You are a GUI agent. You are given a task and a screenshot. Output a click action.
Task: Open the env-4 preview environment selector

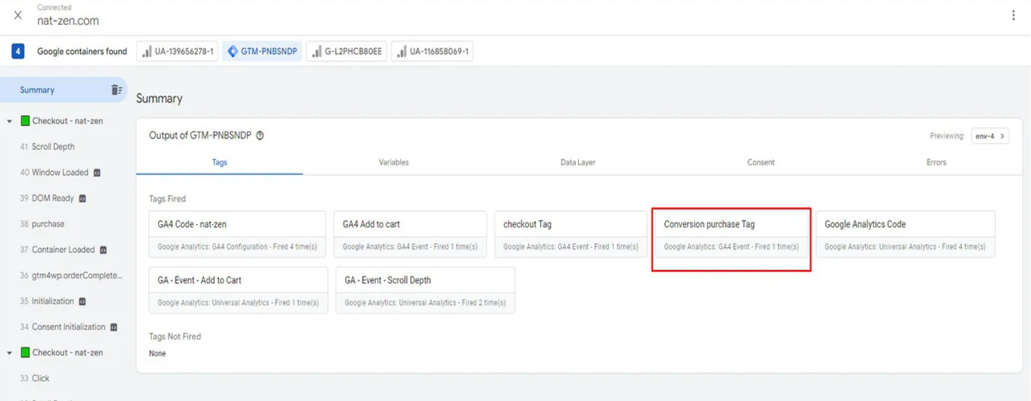tap(989, 136)
